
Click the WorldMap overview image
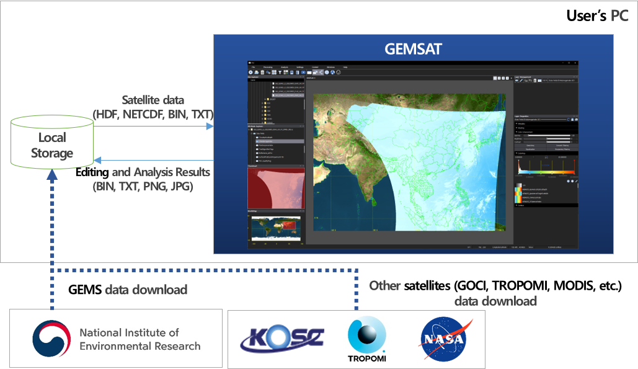[277, 228]
